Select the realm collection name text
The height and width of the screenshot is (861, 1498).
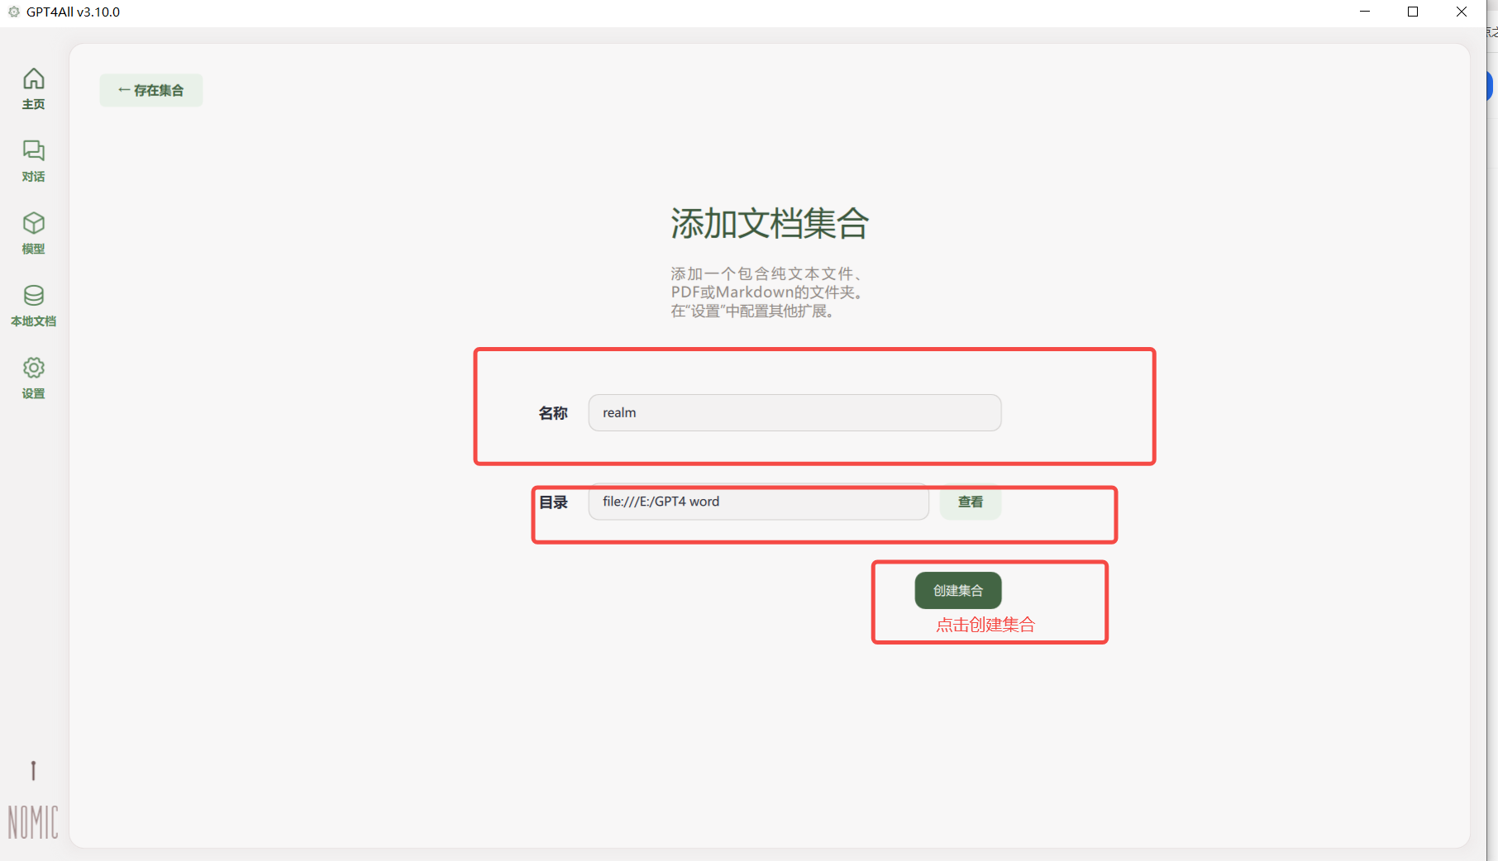[618, 412]
